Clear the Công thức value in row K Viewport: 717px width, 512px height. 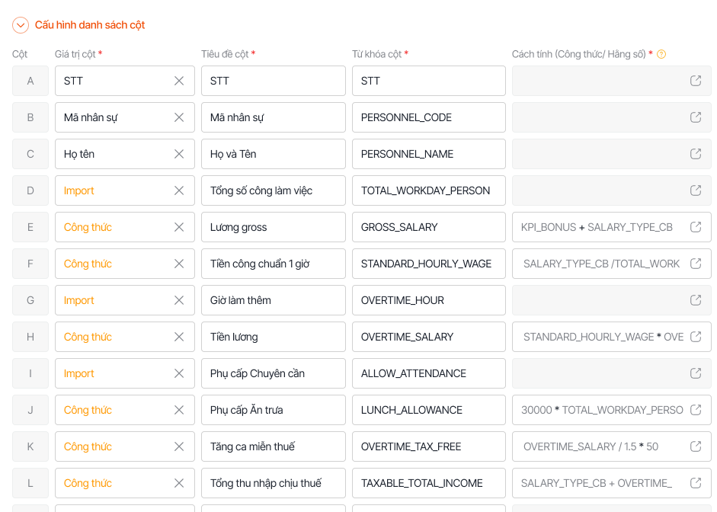tap(179, 446)
